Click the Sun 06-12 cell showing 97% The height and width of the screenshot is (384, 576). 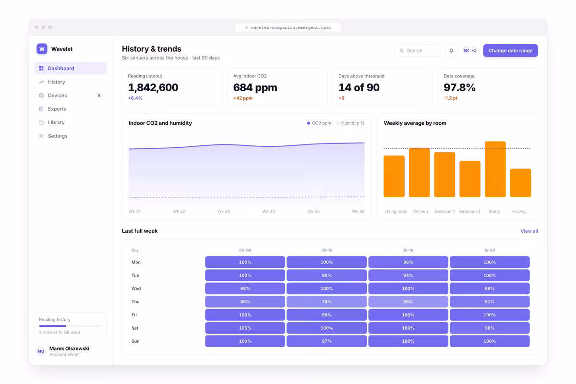pyautogui.click(x=326, y=341)
